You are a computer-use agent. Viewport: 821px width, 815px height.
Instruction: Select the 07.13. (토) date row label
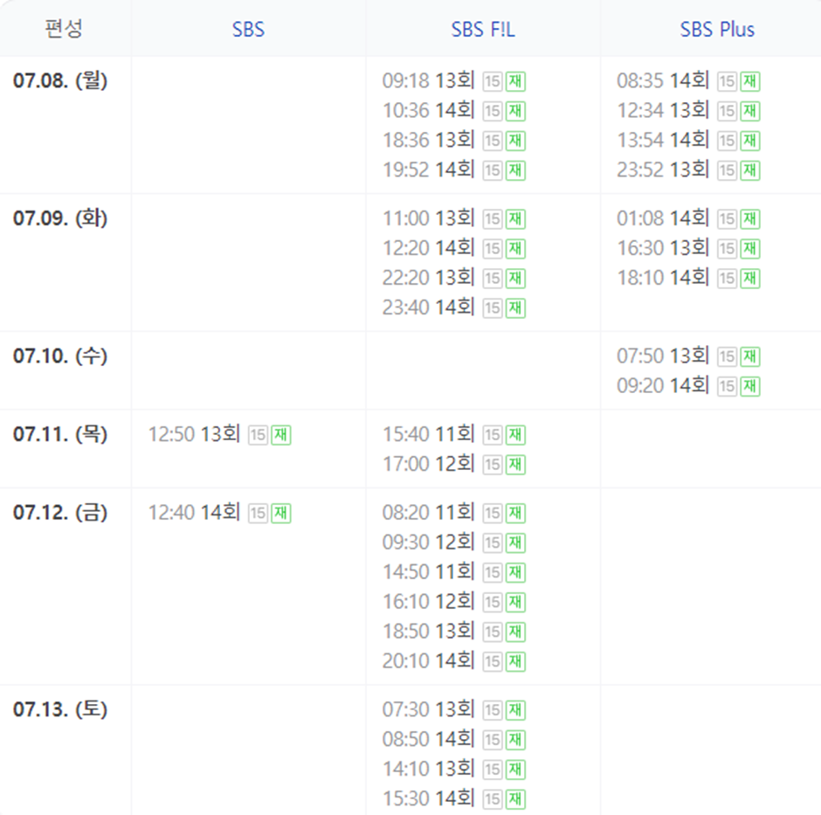point(60,709)
